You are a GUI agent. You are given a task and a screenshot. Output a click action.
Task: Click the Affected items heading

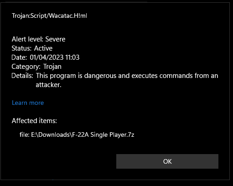click(34, 121)
